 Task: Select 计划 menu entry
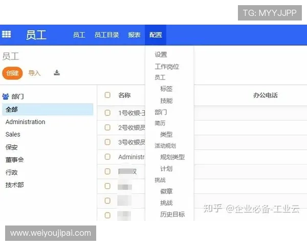point(166,169)
